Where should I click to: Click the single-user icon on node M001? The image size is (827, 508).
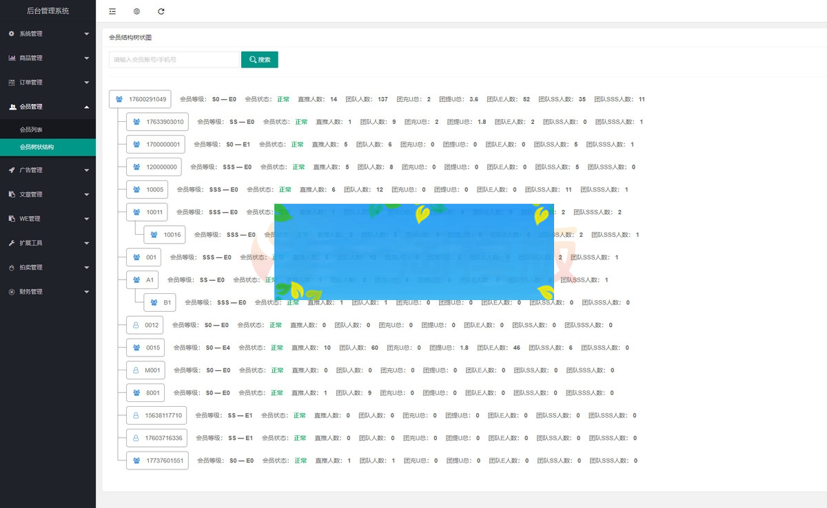pyautogui.click(x=136, y=370)
